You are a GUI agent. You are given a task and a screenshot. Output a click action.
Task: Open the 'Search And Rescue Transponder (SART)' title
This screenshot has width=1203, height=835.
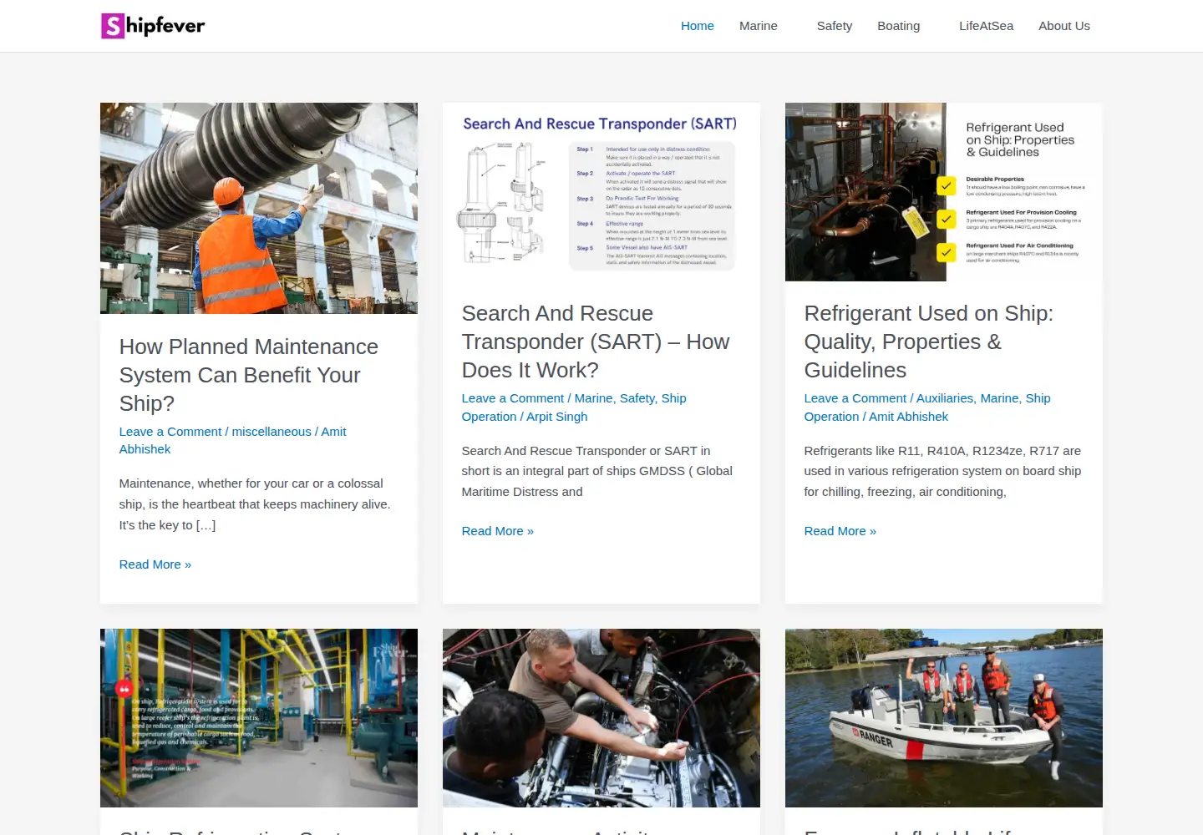596,342
